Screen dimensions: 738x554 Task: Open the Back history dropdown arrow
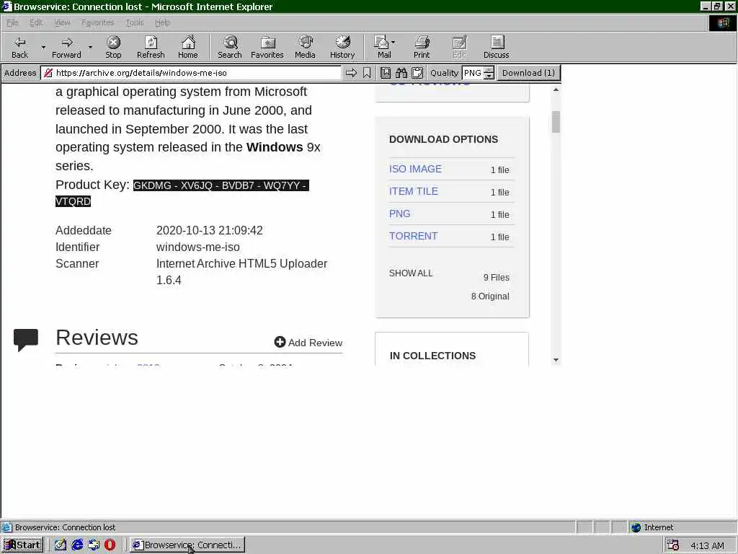pos(43,47)
